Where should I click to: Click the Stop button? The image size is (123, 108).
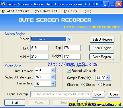(x=63, y=103)
